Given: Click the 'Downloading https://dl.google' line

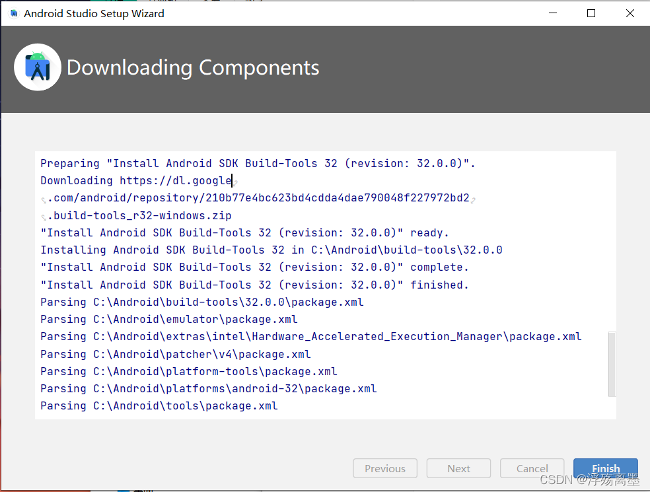Looking at the screenshot, I should (136, 181).
